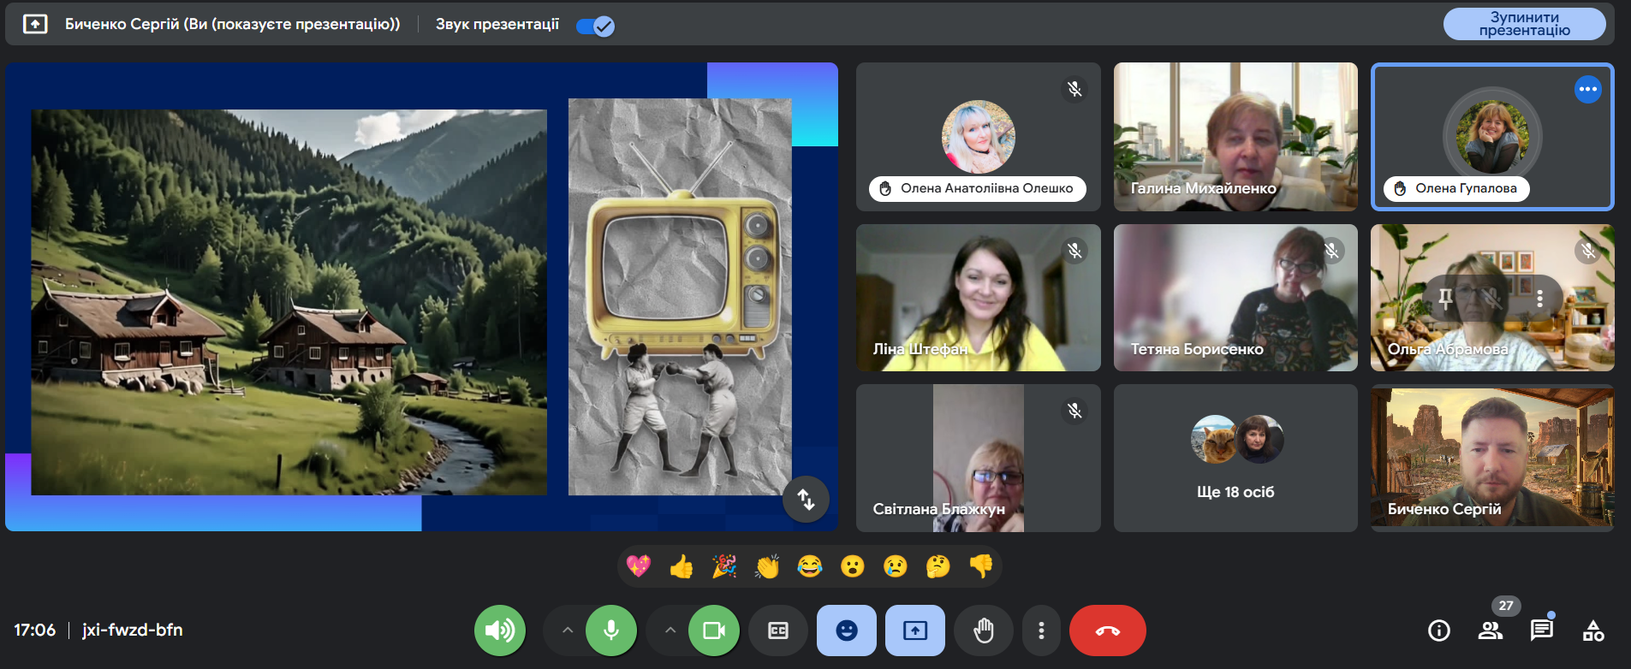Open the participants list icon
Image resolution: width=1631 pixels, height=669 pixels.
click(x=1490, y=631)
